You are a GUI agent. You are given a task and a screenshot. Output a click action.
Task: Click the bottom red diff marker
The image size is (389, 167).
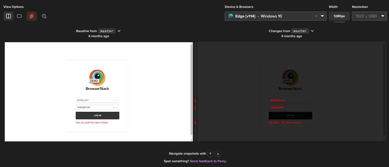click(195, 122)
